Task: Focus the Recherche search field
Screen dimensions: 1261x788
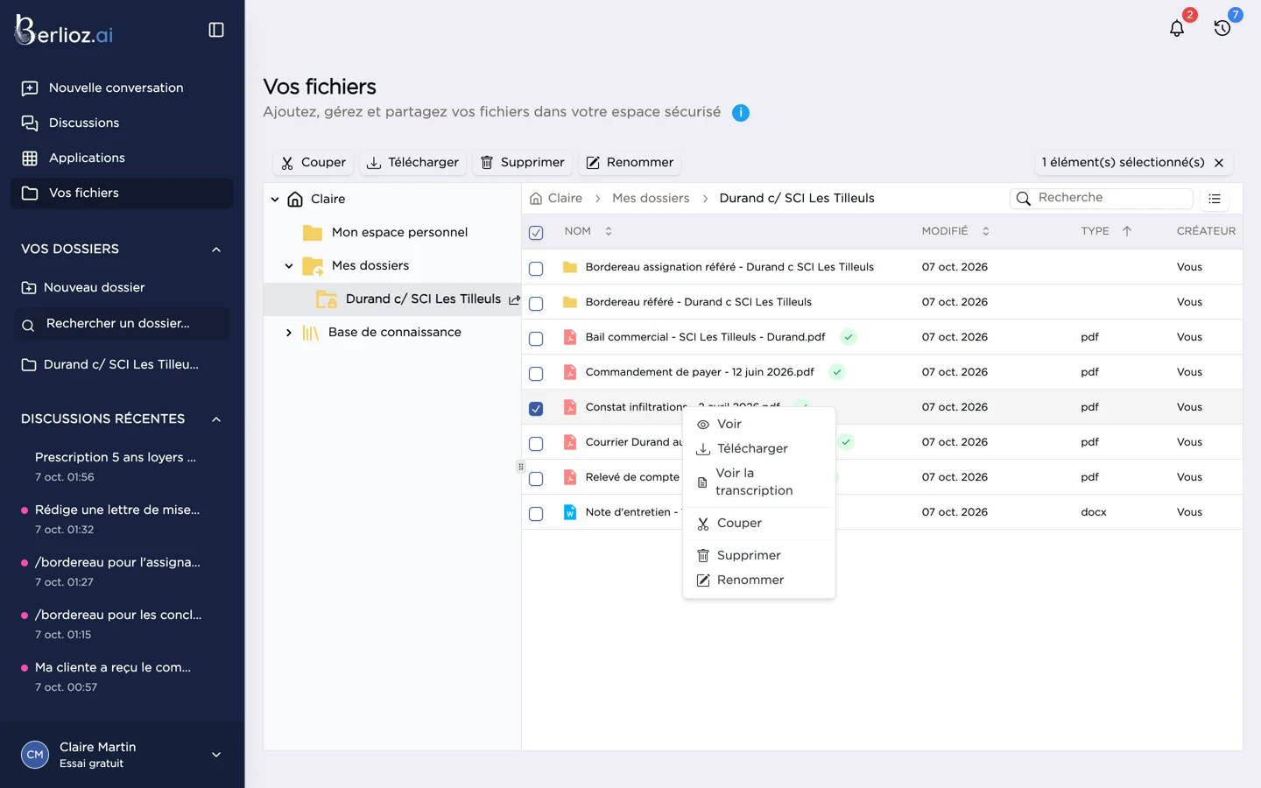Action: point(1102,198)
